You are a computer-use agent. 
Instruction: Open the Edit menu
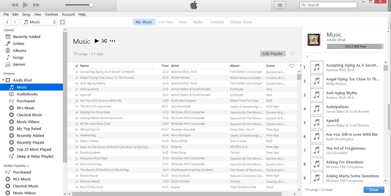(x=15, y=14)
